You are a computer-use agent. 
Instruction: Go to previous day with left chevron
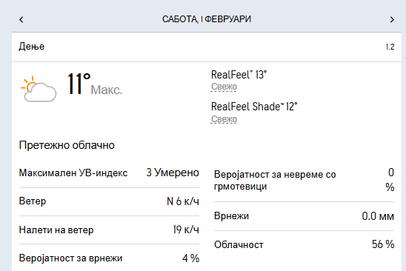pyautogui.click(x=21, y=19)
